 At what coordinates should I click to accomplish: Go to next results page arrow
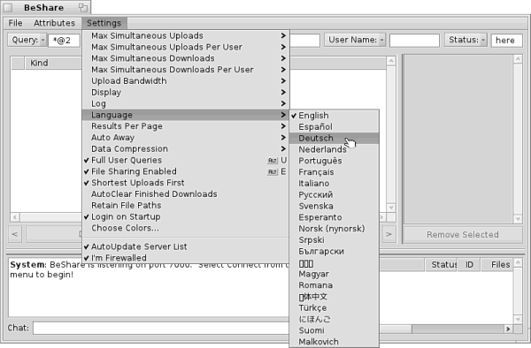[x=389, y=234]
